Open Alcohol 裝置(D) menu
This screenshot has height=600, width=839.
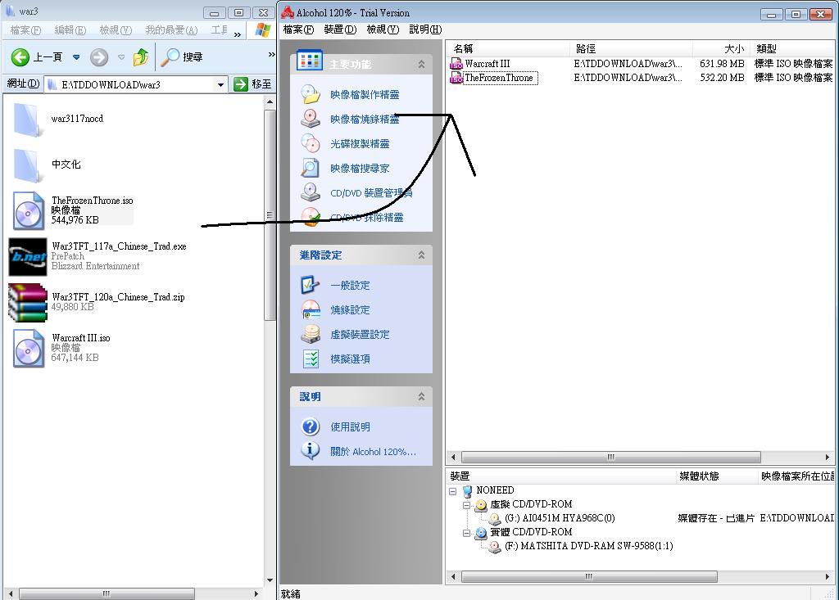click(340, 29)
